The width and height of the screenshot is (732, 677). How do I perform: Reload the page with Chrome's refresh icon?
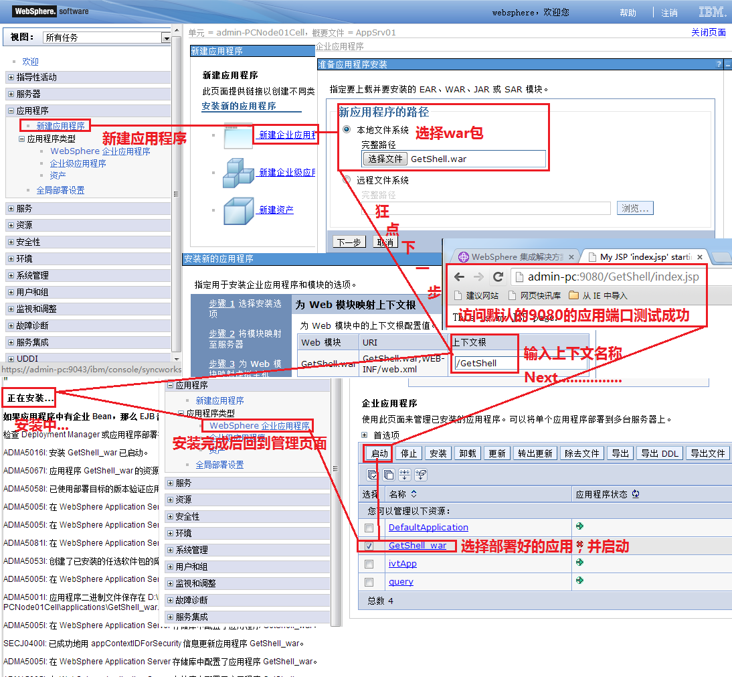click(498, 277)
